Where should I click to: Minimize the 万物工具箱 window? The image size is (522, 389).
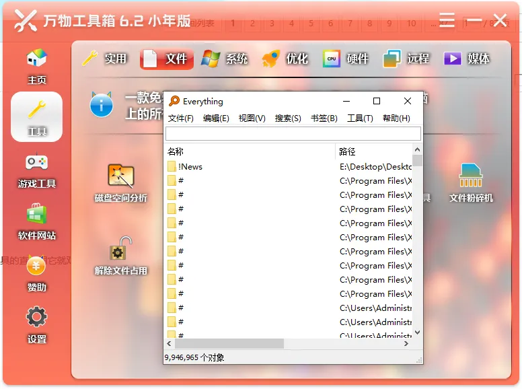(473, 20)
